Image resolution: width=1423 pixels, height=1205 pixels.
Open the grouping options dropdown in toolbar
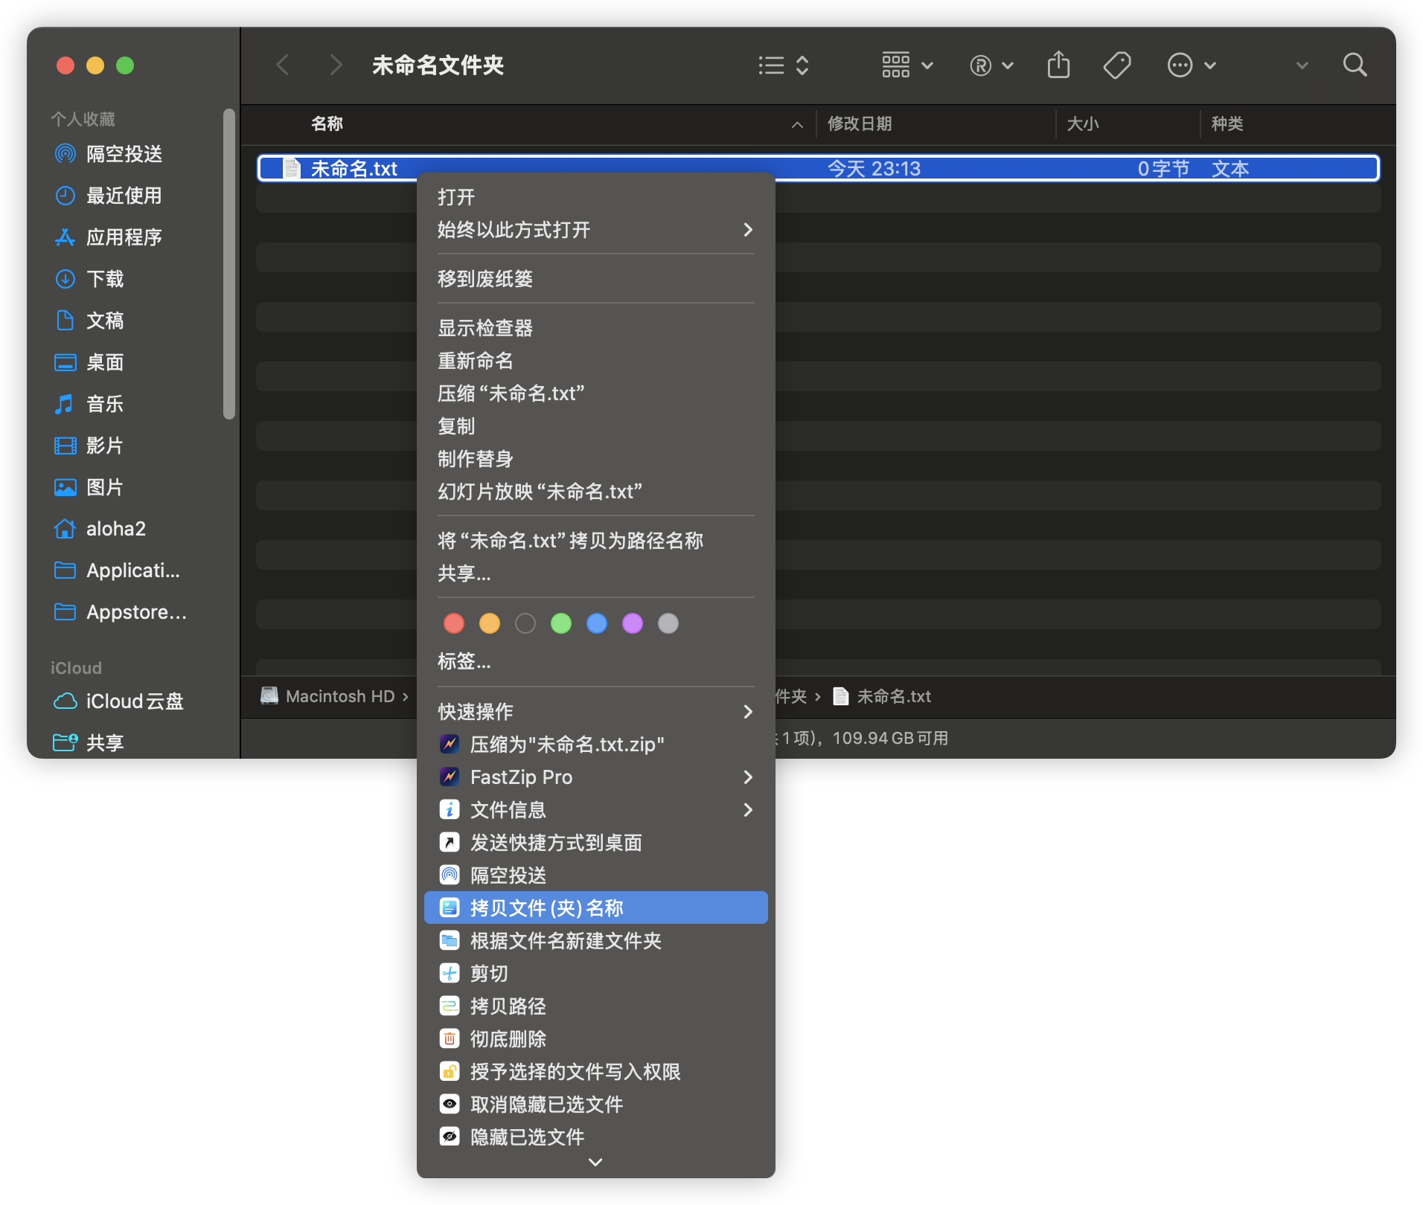906,65
